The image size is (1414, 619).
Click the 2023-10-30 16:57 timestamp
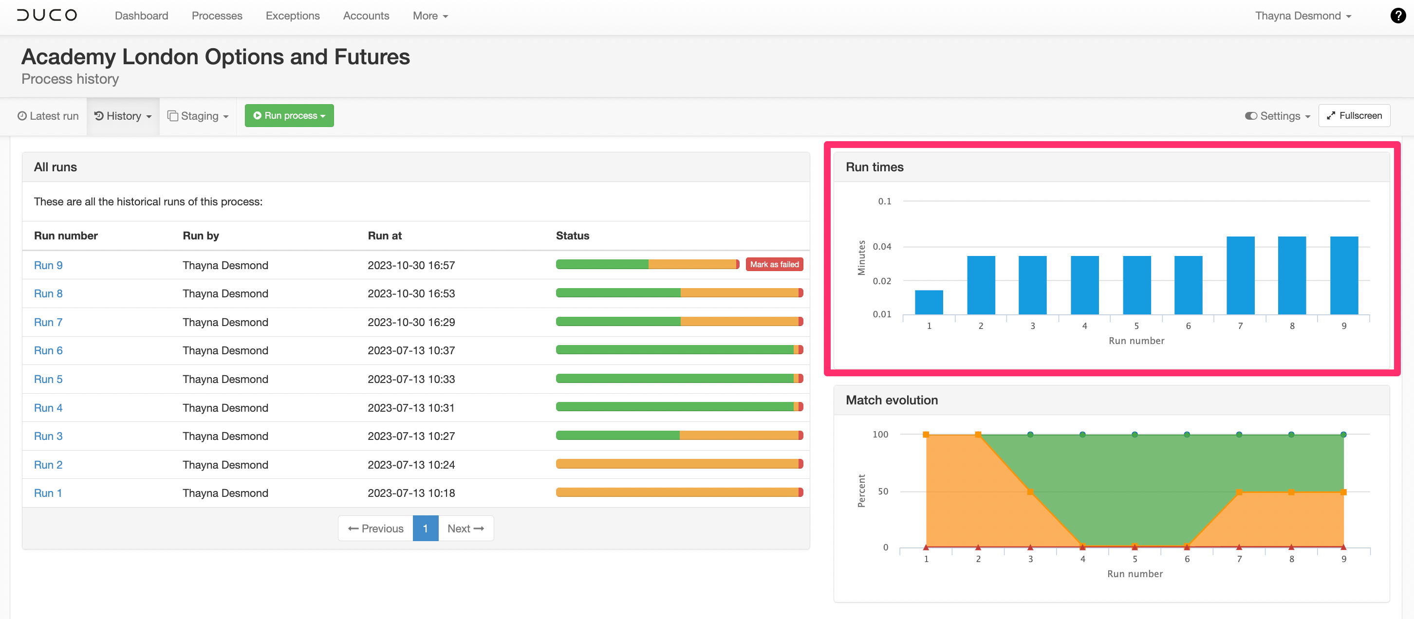411,265
